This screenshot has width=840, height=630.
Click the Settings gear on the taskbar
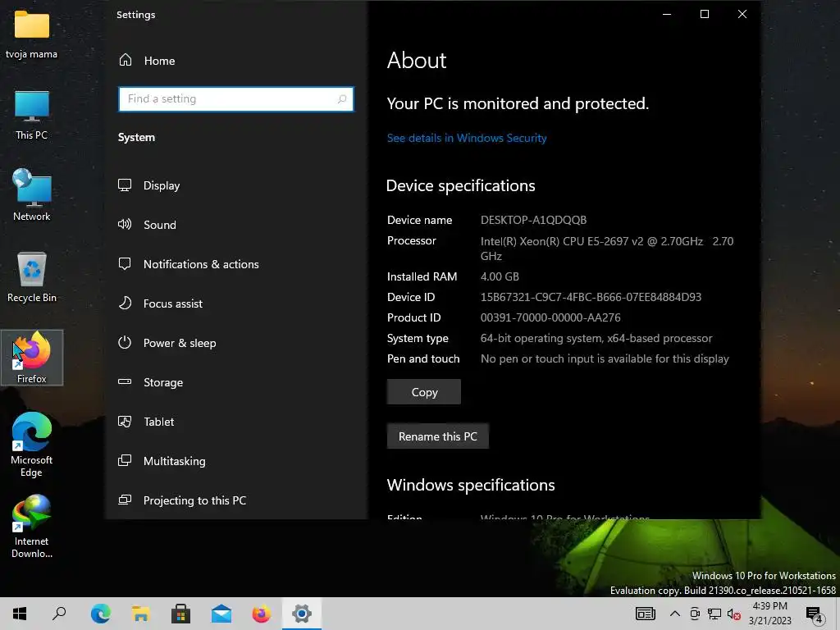[302, 614]
